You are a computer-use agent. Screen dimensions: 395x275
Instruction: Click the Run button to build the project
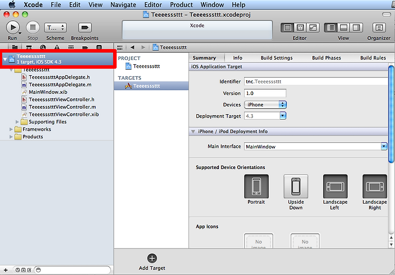13,27
